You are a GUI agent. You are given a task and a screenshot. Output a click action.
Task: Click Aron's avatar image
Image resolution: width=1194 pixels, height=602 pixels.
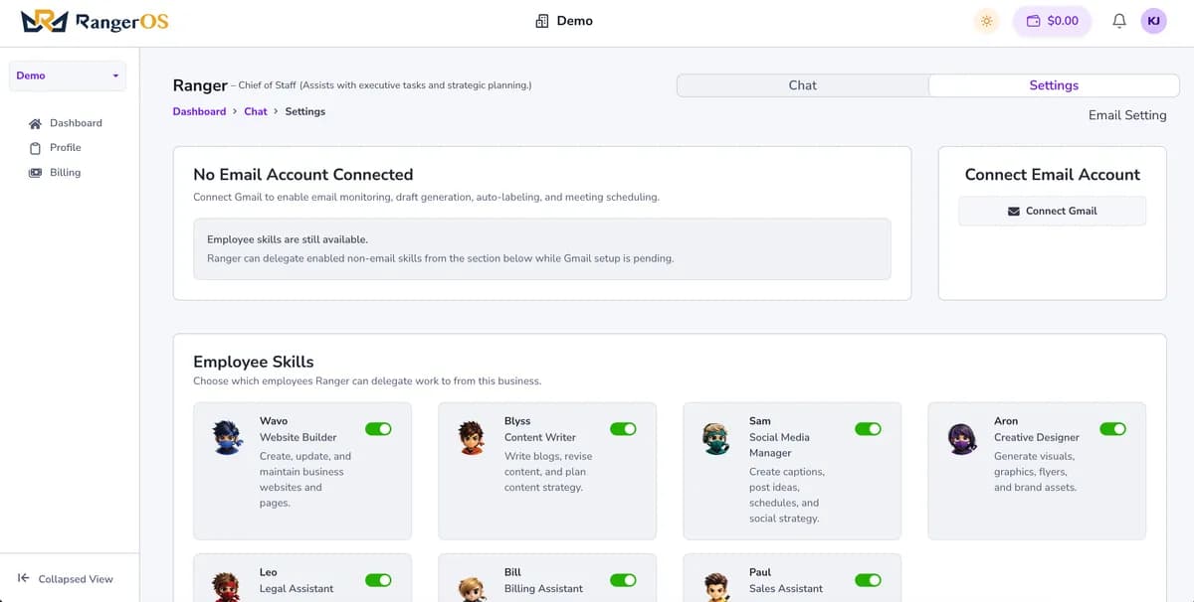962,438
